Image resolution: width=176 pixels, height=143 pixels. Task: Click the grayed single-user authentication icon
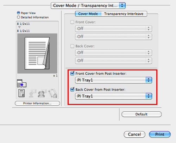pos(32,93)
